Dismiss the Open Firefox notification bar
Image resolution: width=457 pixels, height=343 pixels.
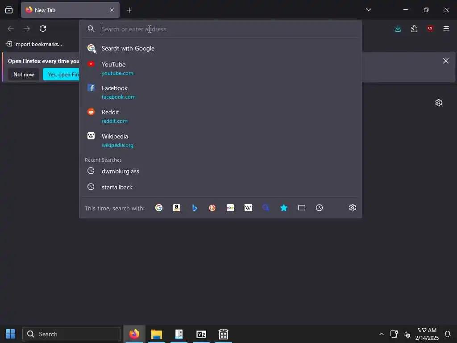[x=446, y=61]
